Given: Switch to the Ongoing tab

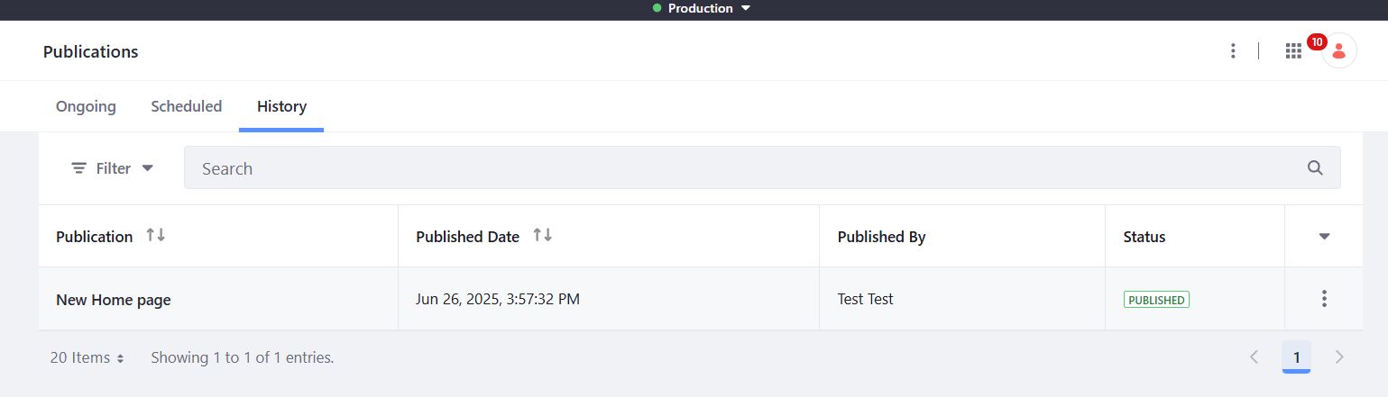Looking at the screenshot, I should point(86,106).
